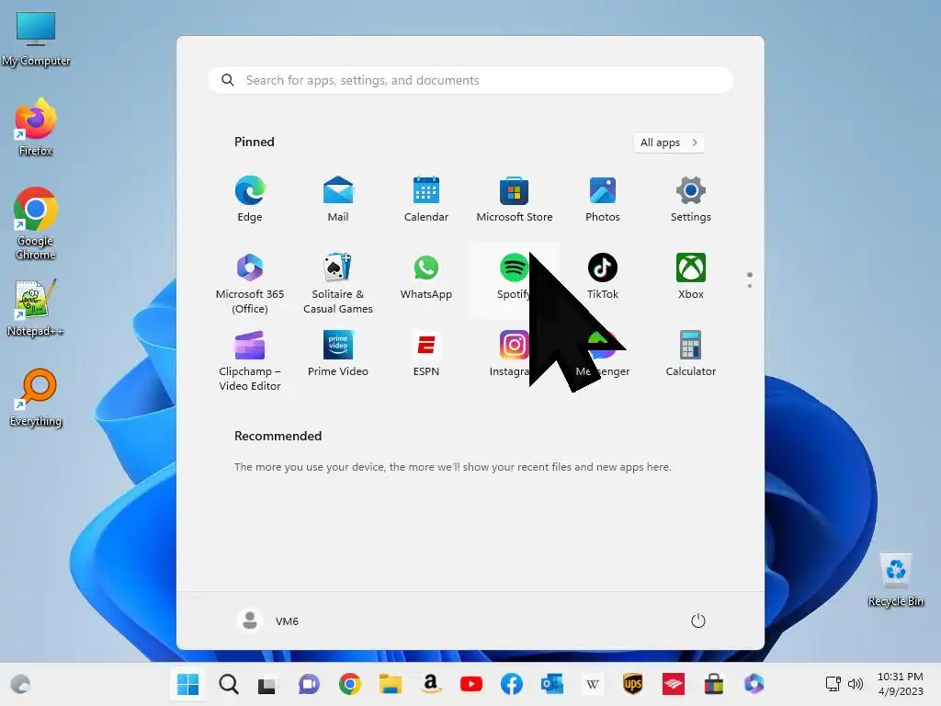Open Chat from the taskbar
Image resolution: width=941 pixels, height=706 pixels.
309,684
